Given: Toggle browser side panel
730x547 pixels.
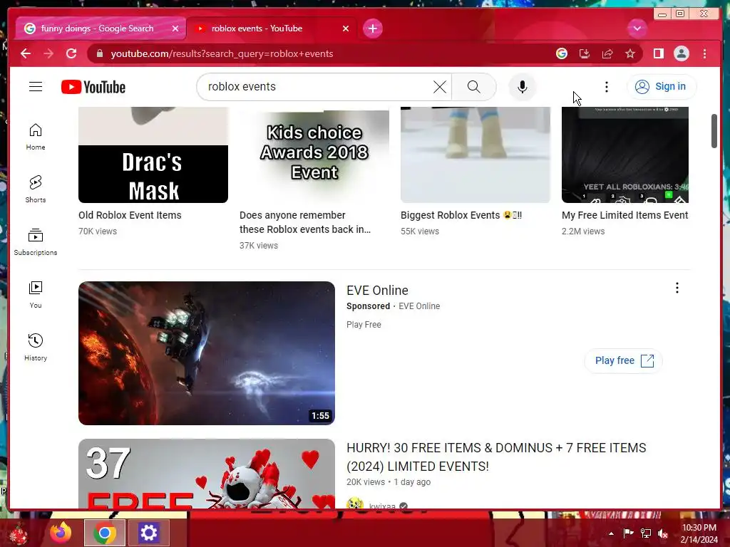Looking at the screenshot, I should point(658,53).
